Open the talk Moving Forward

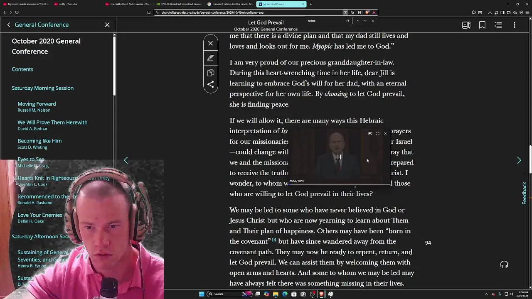37,104
